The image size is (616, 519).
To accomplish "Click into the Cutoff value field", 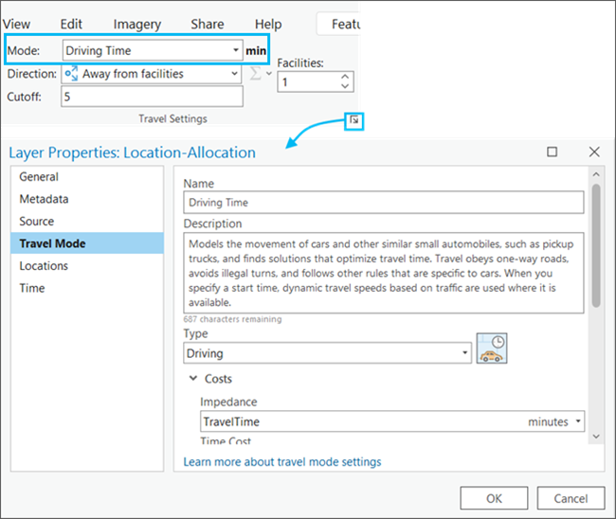I will 152,97.
